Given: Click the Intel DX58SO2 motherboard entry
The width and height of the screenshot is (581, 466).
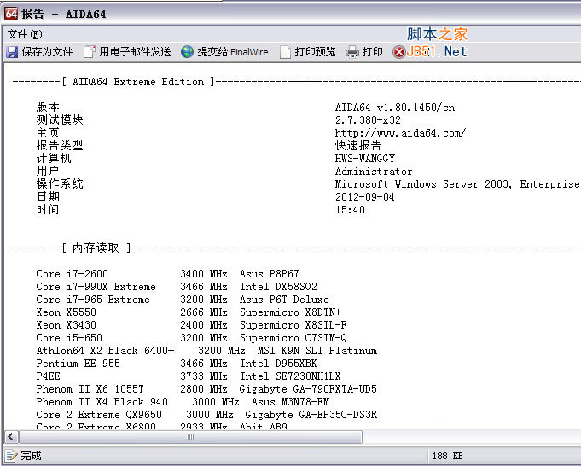Looking at the screenshot, I should coord(278,287).
